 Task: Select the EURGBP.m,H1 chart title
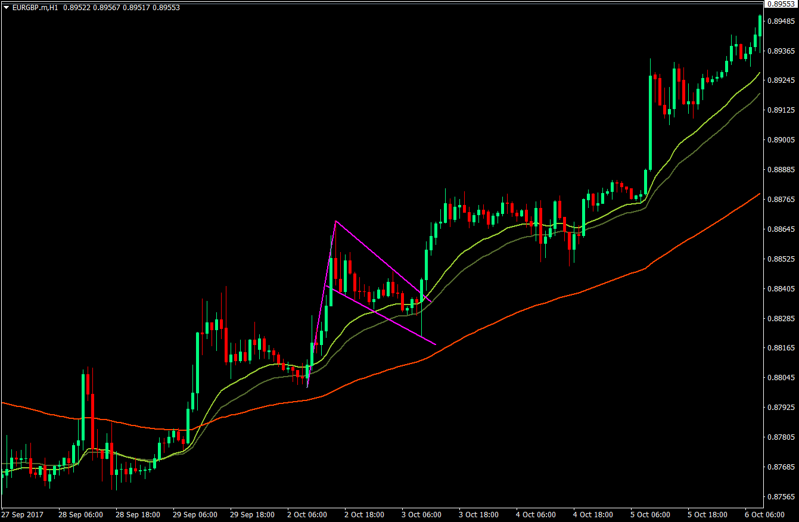click(x=36, y=8)
